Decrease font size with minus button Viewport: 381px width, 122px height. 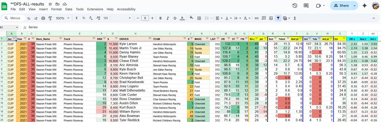point(138,18)
